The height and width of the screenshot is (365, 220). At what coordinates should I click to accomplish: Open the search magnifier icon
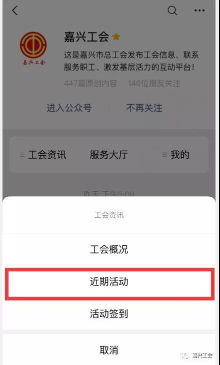[172, 11]
